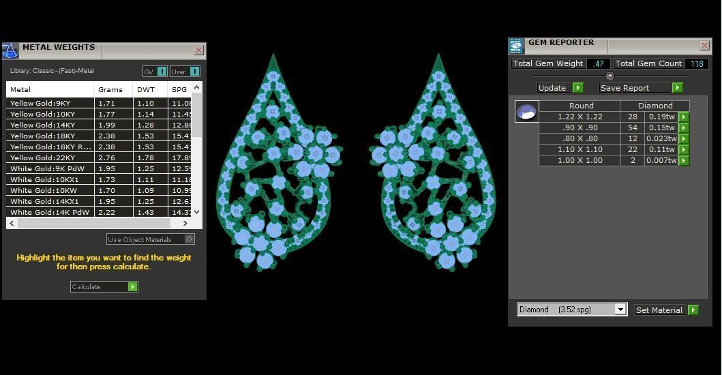Click the .90 X .90 size cell
This screenshot has width=722, height=375.
[x=580, y=127]
